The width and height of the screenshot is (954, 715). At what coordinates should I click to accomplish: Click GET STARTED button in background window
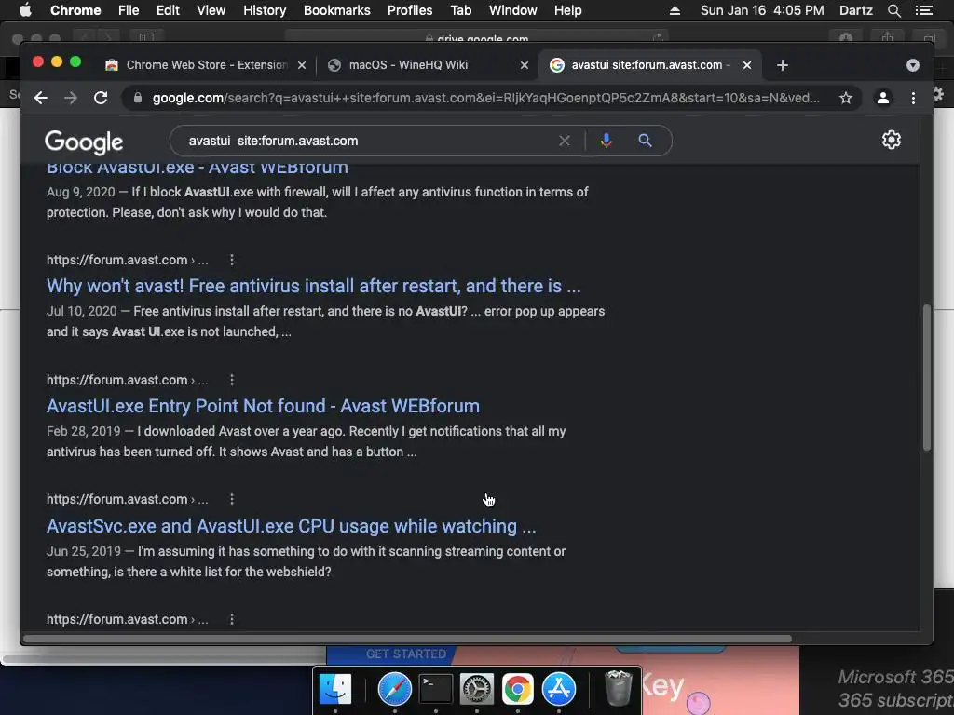(x=406, y=654)
